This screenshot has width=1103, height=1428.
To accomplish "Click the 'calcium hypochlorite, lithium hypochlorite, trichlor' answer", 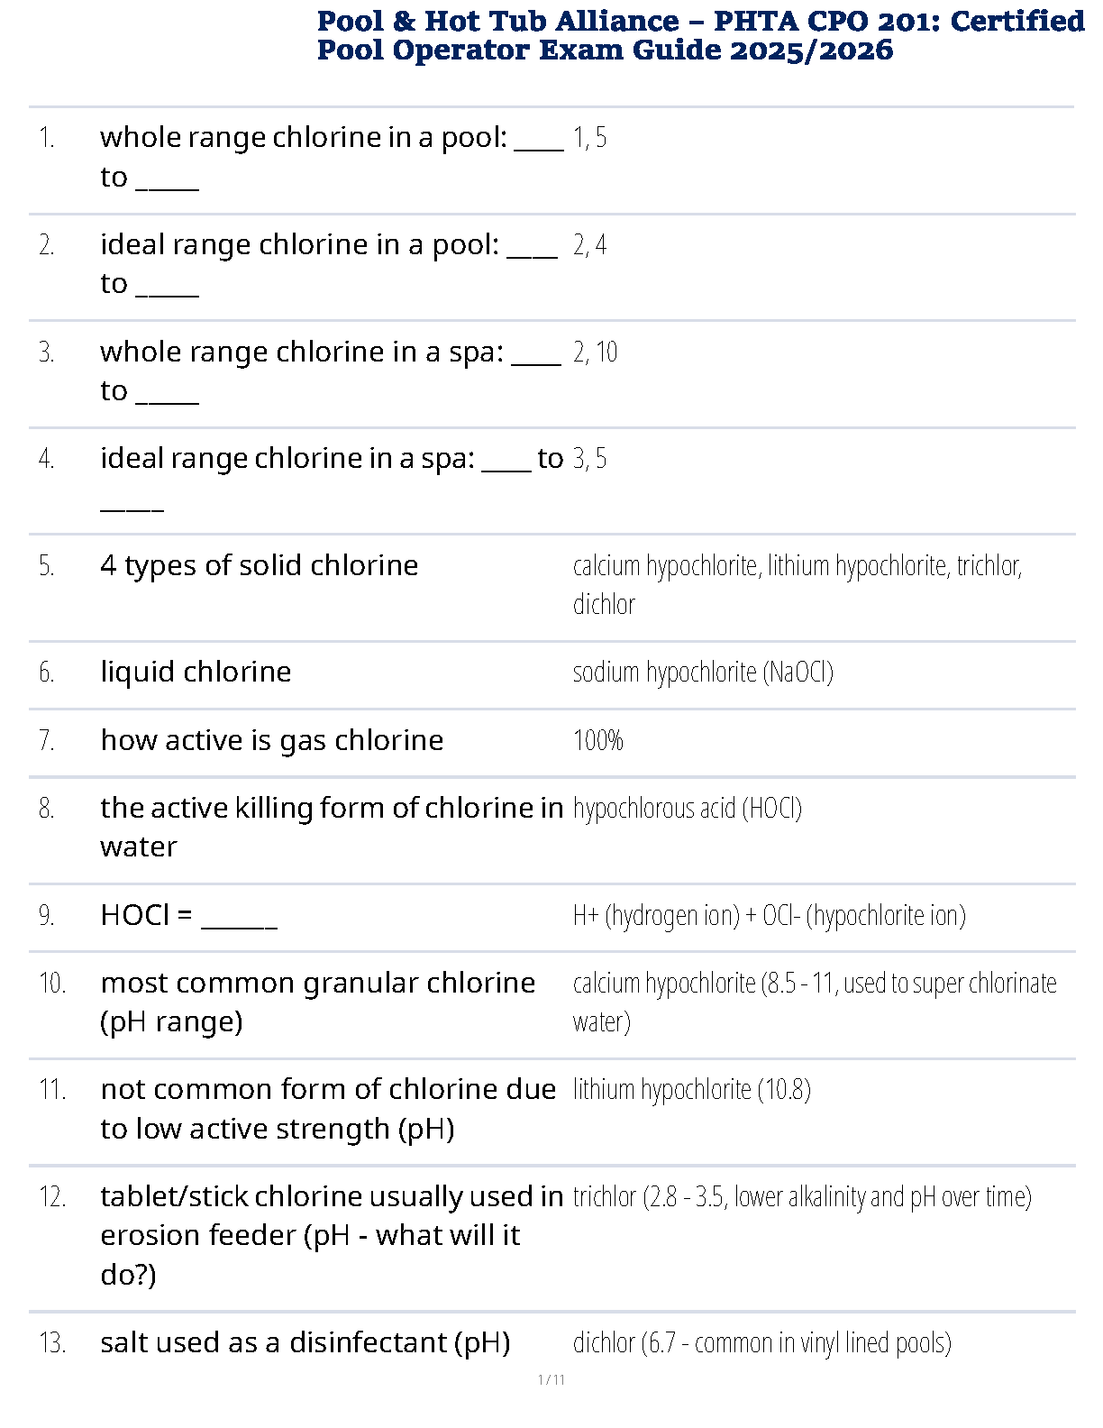I will coord(798,585).
